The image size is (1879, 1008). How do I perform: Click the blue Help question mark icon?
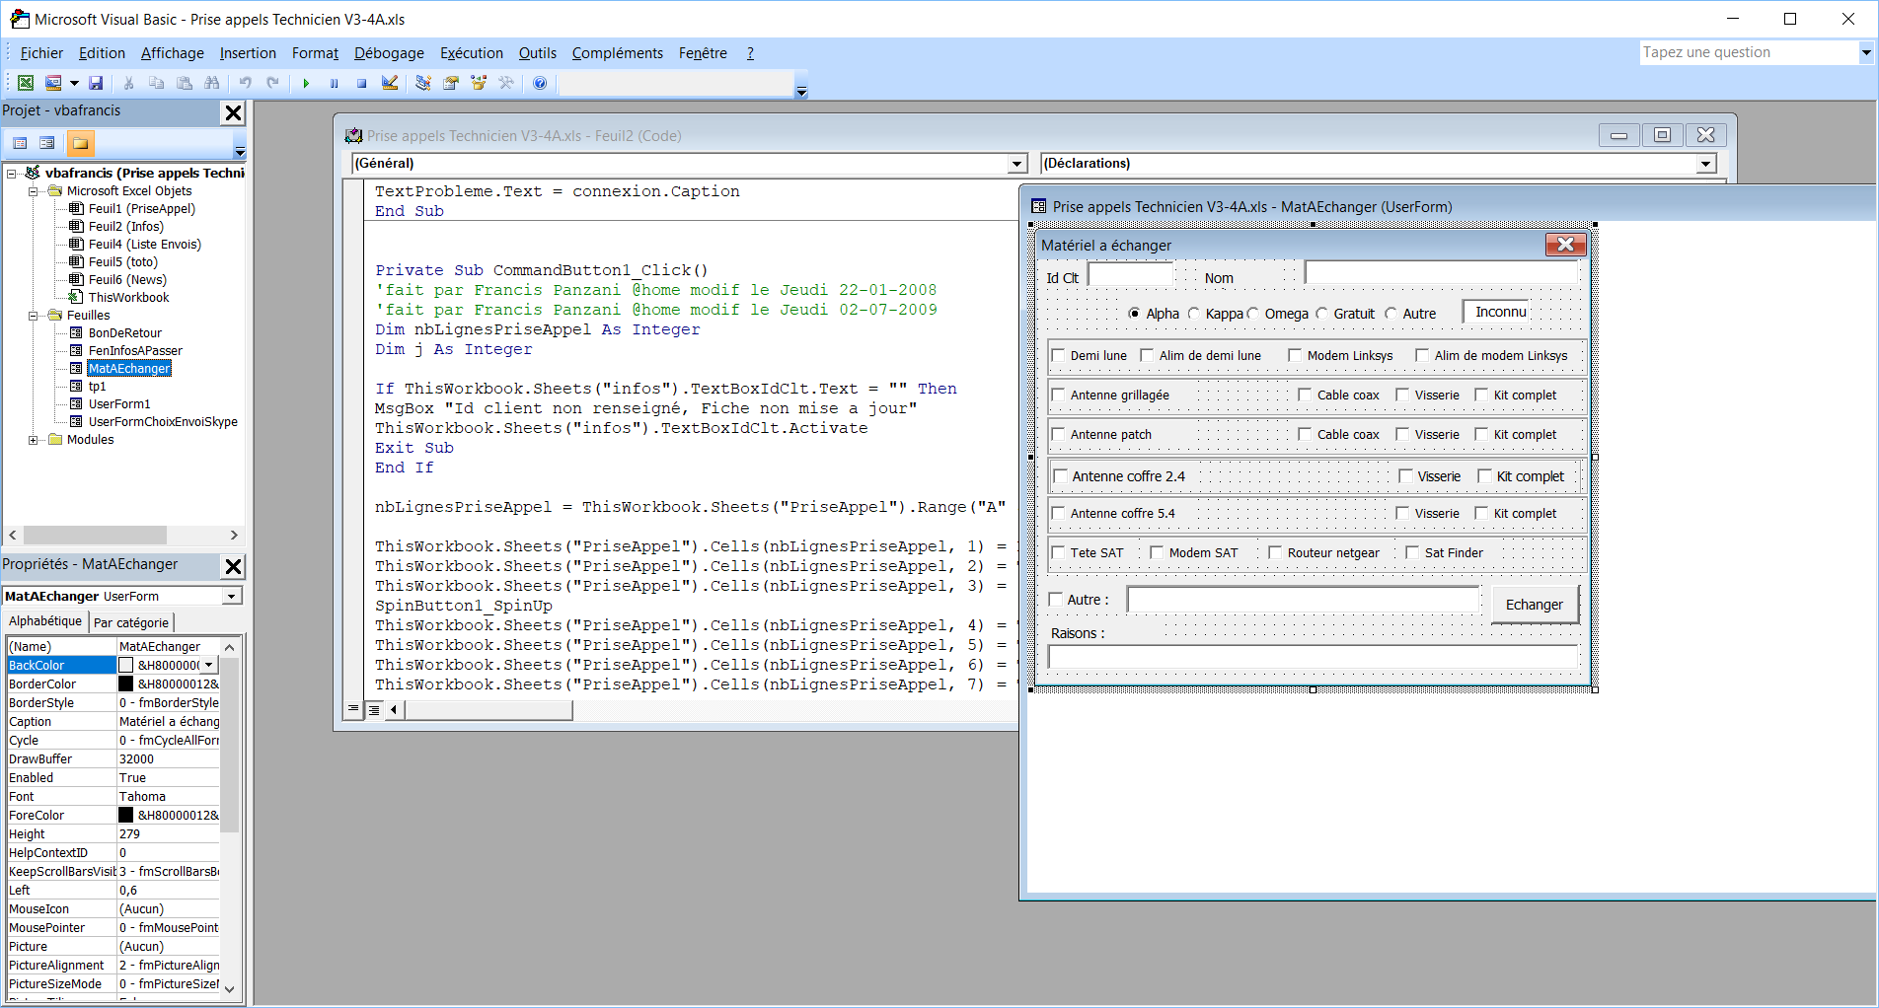(x=540, y=83)
